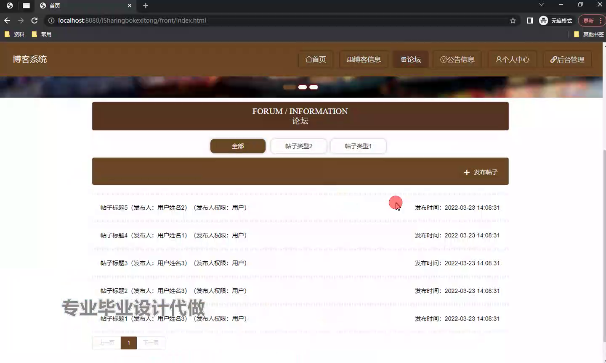
Task: Open the 个人中心 navigation item
Action: 512,59
